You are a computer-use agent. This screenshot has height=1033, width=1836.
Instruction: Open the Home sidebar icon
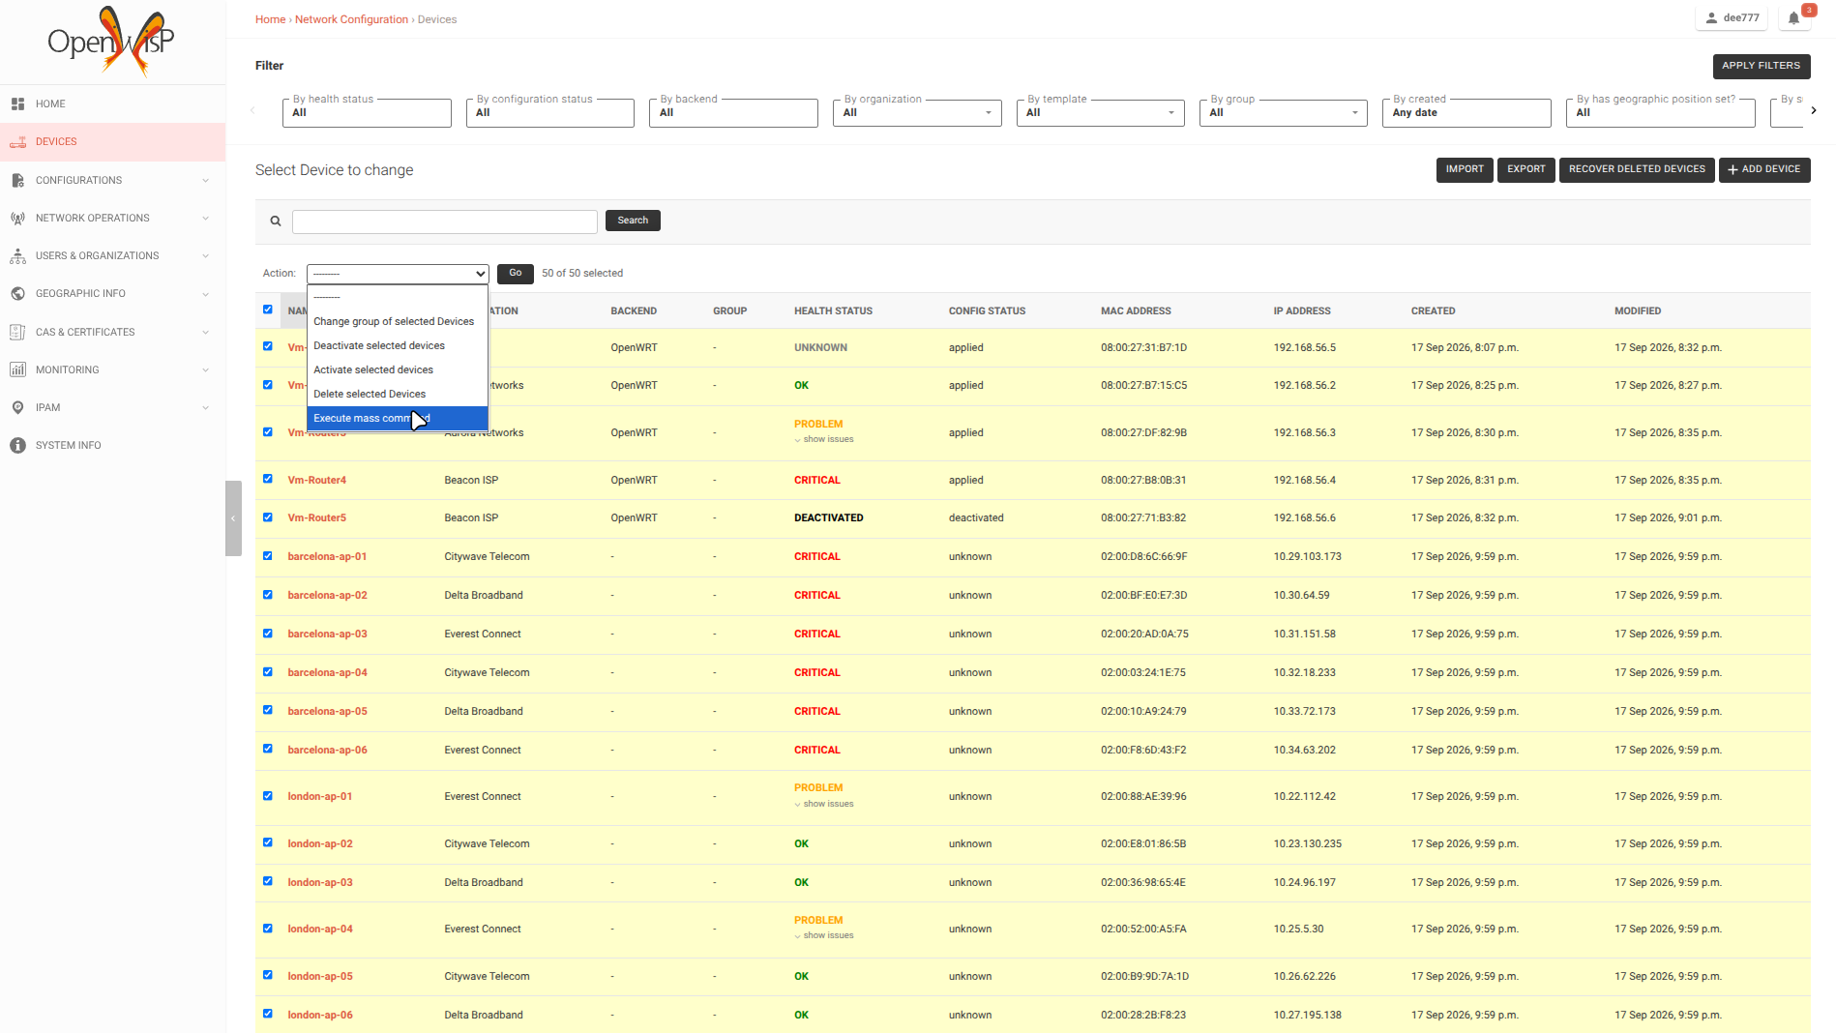[x=17, y=103]
